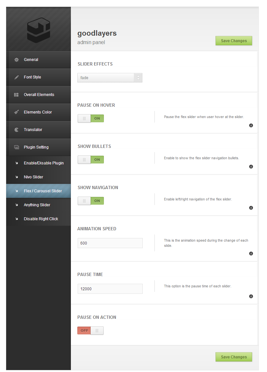
Task: Open Disable Right Click settings
Action: click(x=41, y=219)
